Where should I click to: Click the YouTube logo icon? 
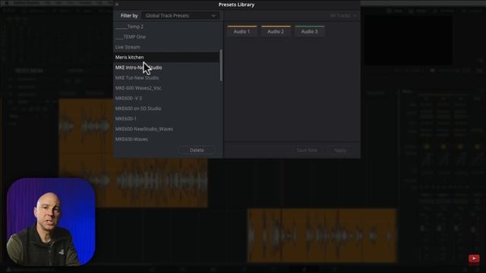(x=474, y=259)
